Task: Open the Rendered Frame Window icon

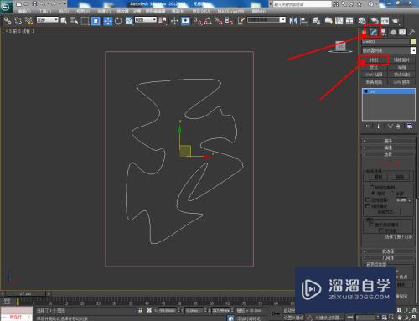Action: (385, 21)
